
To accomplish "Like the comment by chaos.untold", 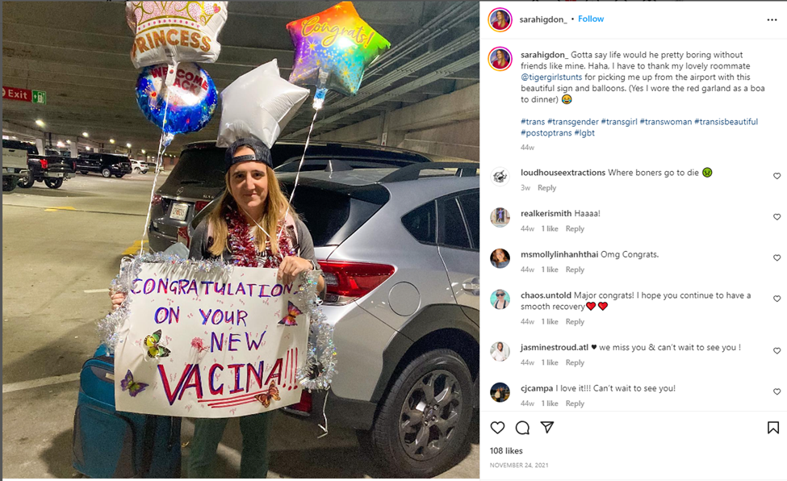I will click(777, 299).
